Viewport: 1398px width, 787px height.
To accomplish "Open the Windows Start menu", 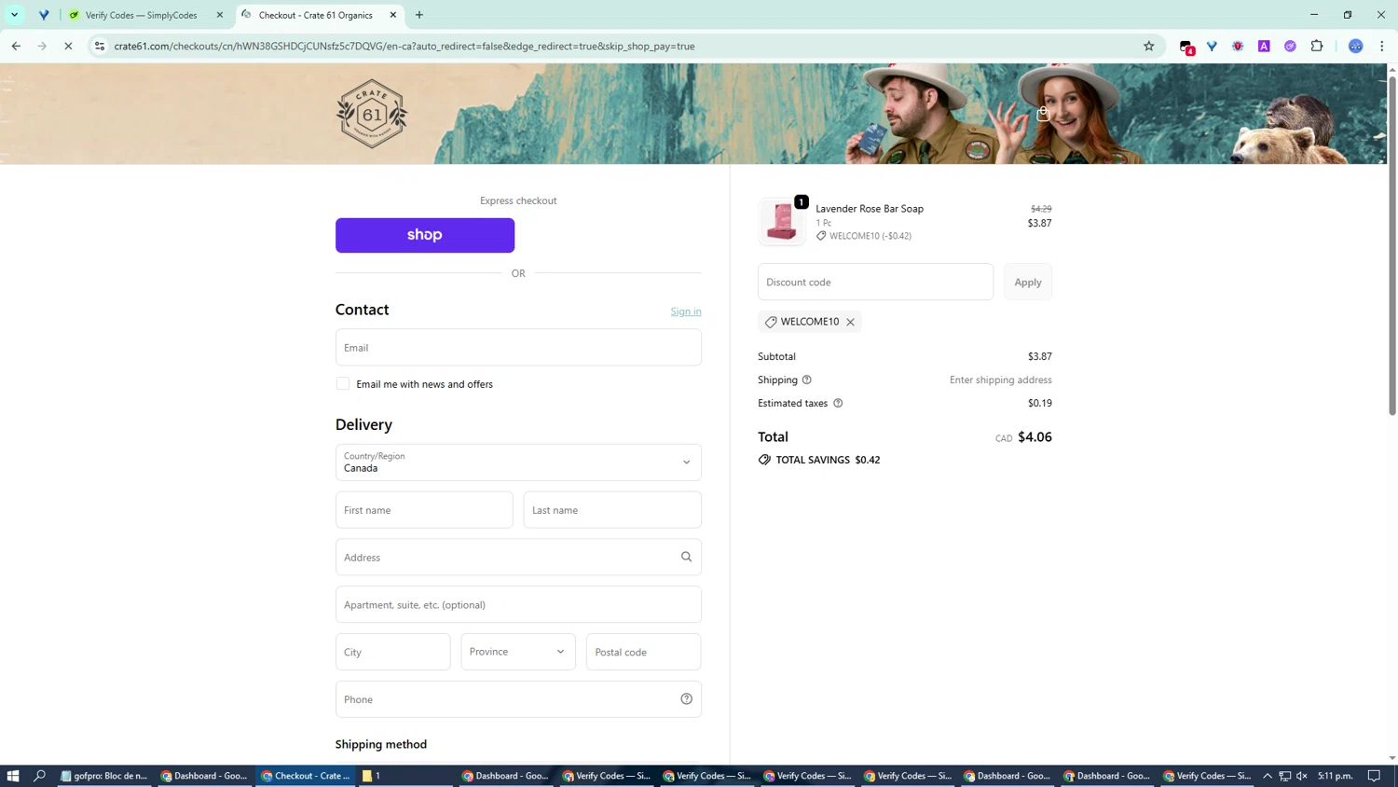I will [x=13, y=776].
